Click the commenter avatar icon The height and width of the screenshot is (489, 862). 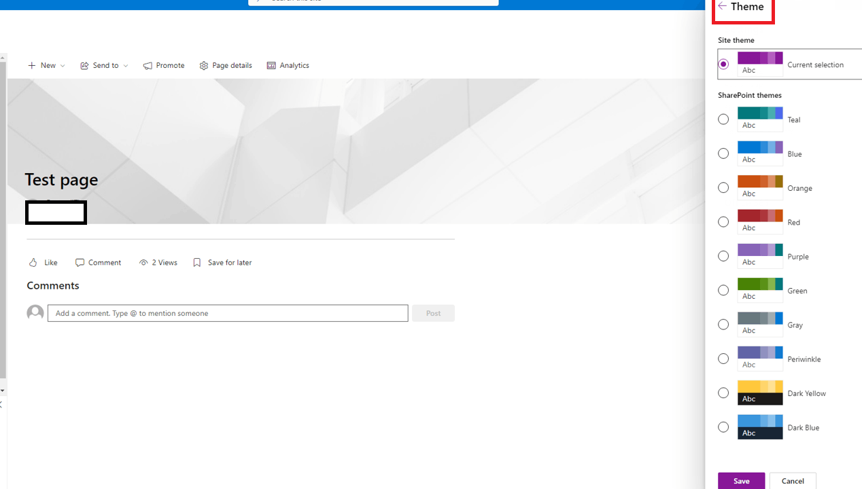35,312
